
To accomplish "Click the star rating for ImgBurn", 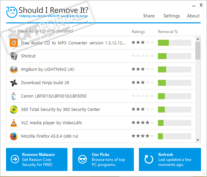I will point(143,69).
